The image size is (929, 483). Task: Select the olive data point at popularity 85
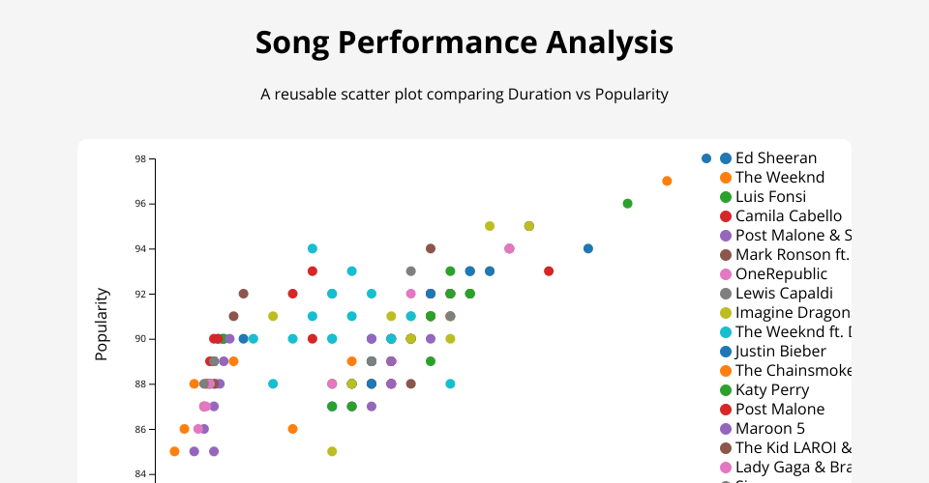tap(332, 451)
